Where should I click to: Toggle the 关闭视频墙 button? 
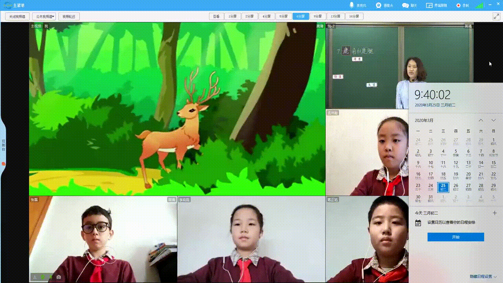(x=17, y=17)
